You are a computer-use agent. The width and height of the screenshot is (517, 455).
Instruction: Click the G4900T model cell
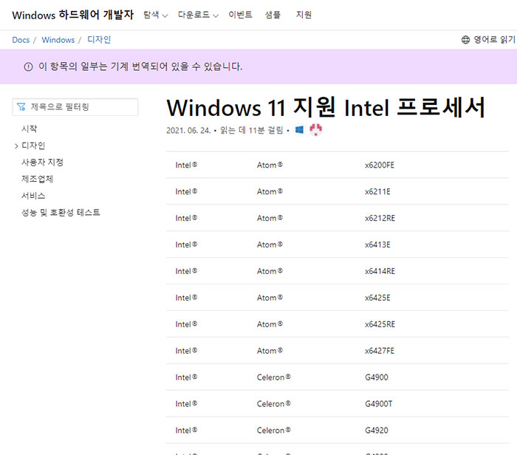click(x=378, y=404)
